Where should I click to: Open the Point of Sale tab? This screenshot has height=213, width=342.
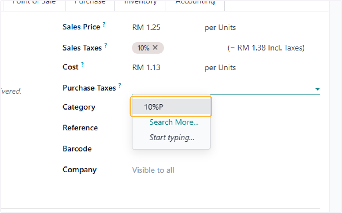click(x=34, y=3)
